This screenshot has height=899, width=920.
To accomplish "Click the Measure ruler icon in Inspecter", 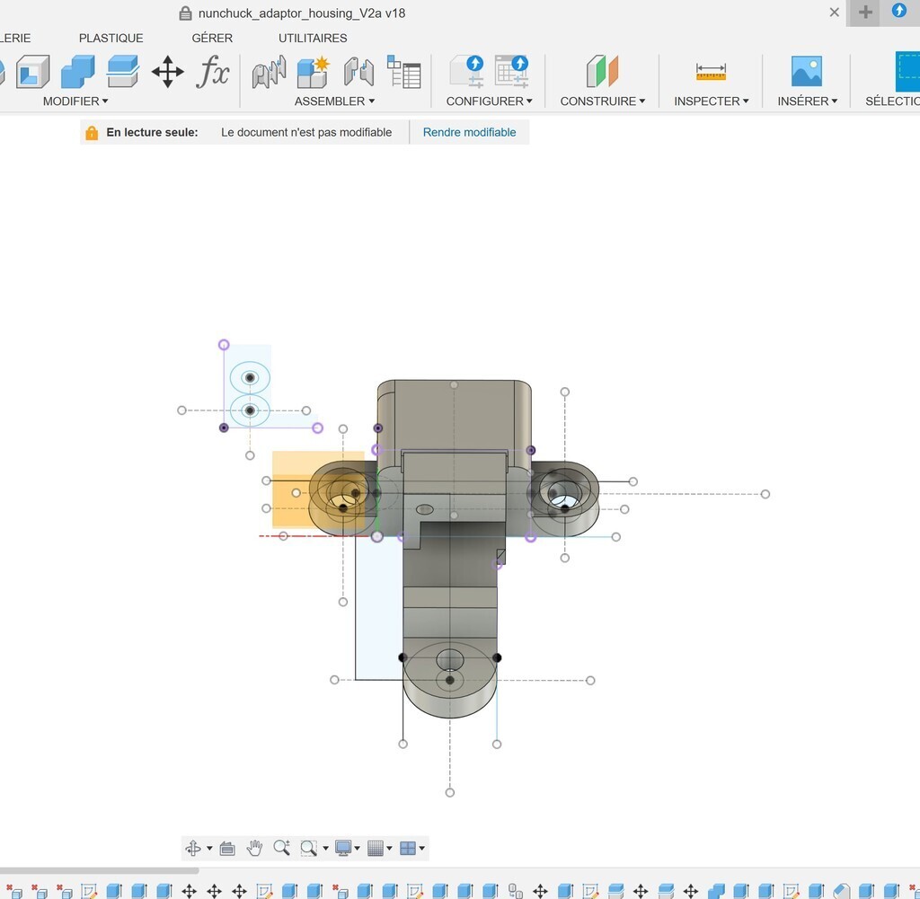I will (x=711, y=72).
